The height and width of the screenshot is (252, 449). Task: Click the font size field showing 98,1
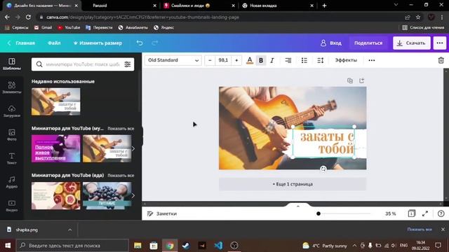(223, 60)
